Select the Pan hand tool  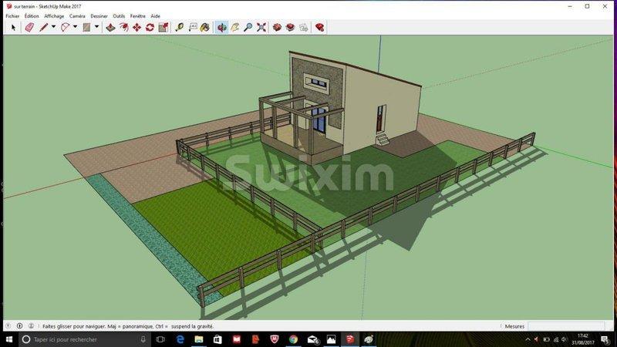click(x=235, y=27)
